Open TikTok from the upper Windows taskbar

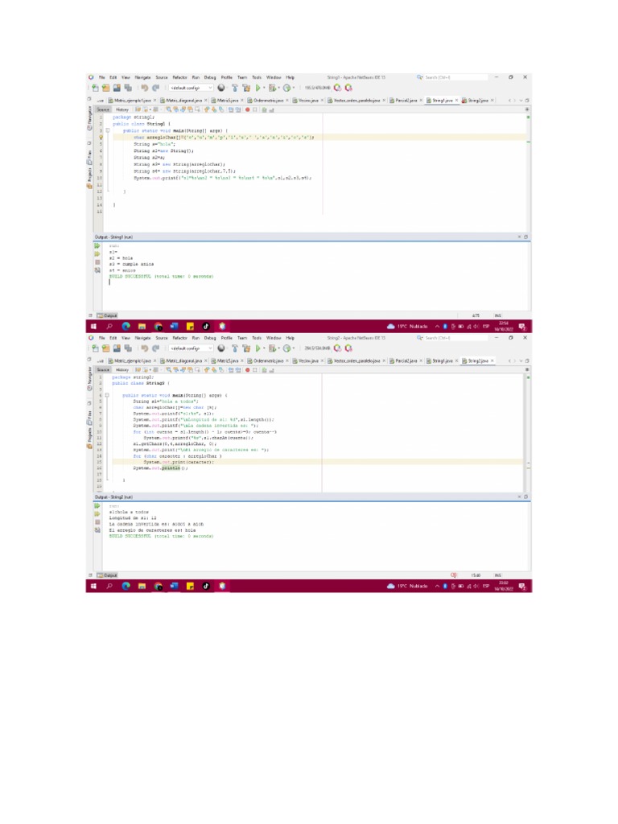(206, 327)
